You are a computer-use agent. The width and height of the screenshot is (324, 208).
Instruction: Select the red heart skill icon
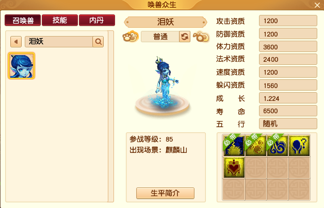pyautogui.click(x=234, y=167)
